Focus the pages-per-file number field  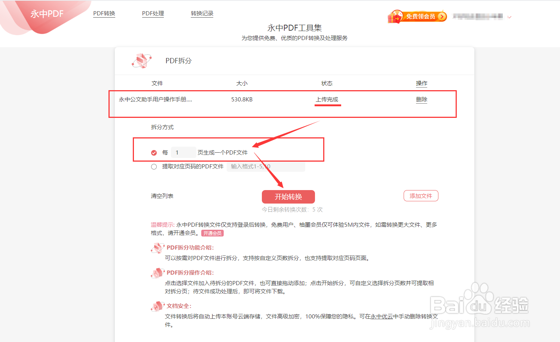point(183,152)
